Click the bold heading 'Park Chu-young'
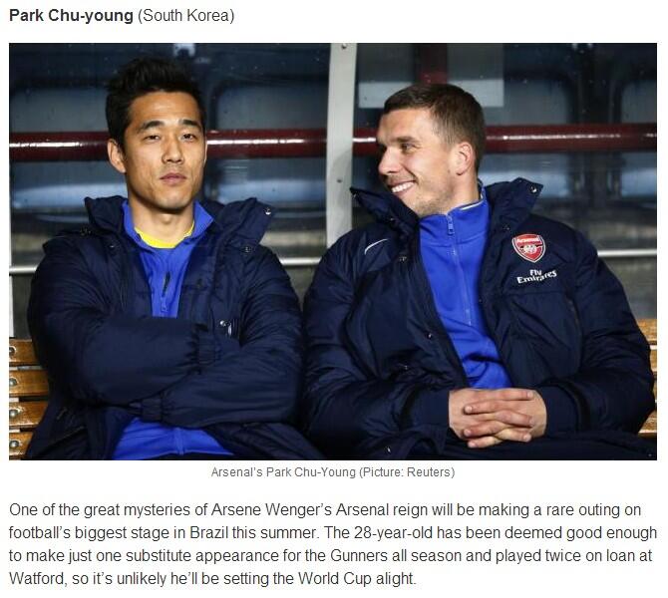The image size is (668, 598). pyautogui.click(x=71, y=16)
